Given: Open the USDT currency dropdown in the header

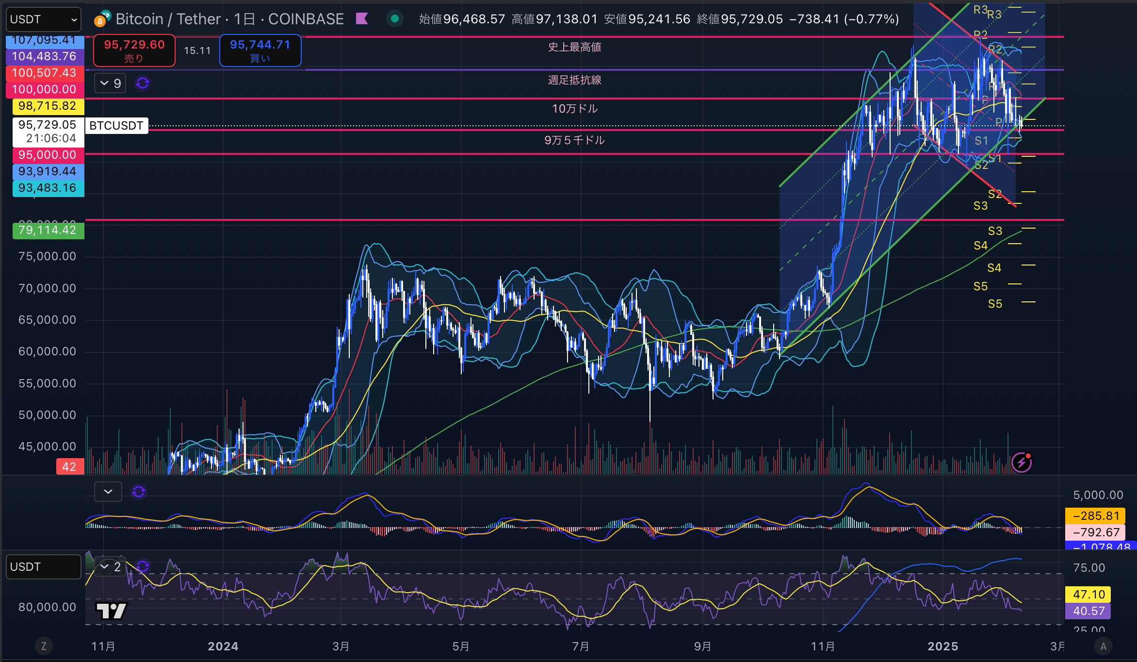Looking at the screenshot, I should click(x=44, y=19).
